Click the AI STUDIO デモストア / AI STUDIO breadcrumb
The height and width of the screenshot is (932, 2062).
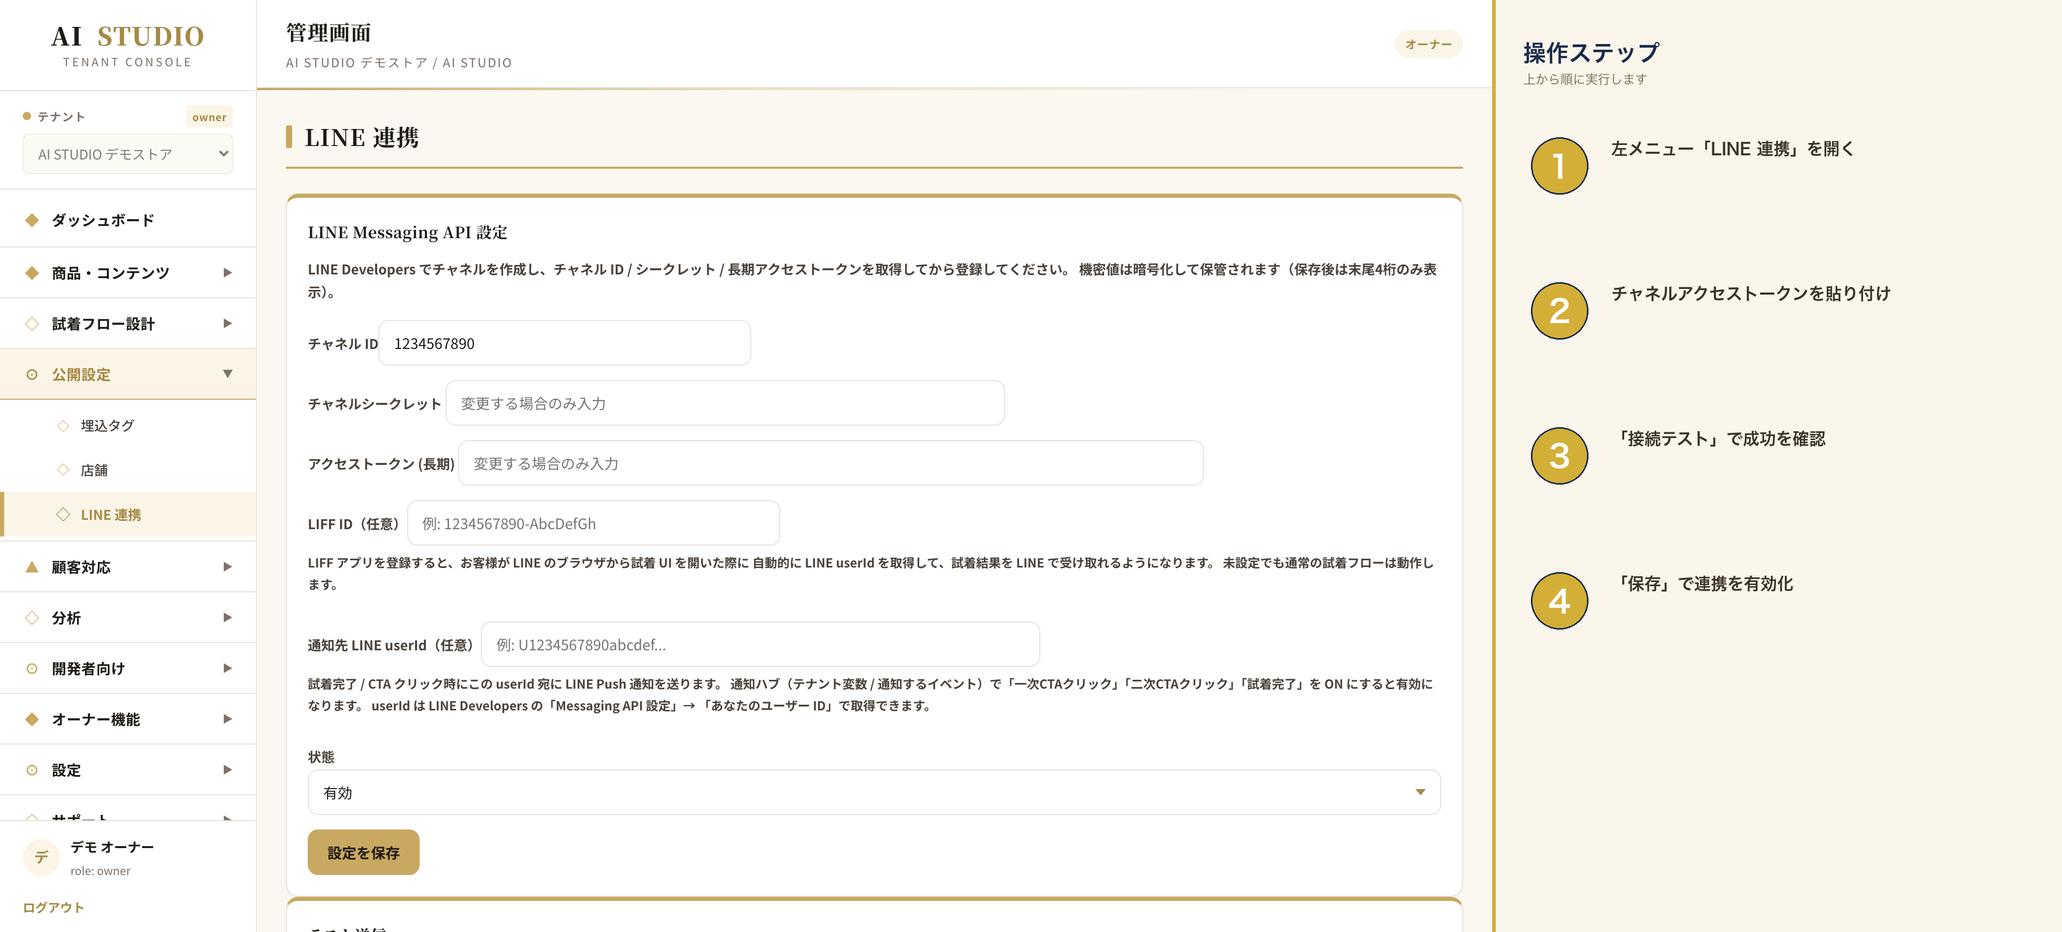[398, 63]
